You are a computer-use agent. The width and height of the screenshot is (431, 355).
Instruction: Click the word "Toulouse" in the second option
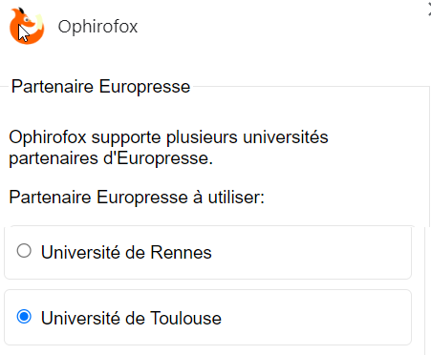click(x=185, y=318)
